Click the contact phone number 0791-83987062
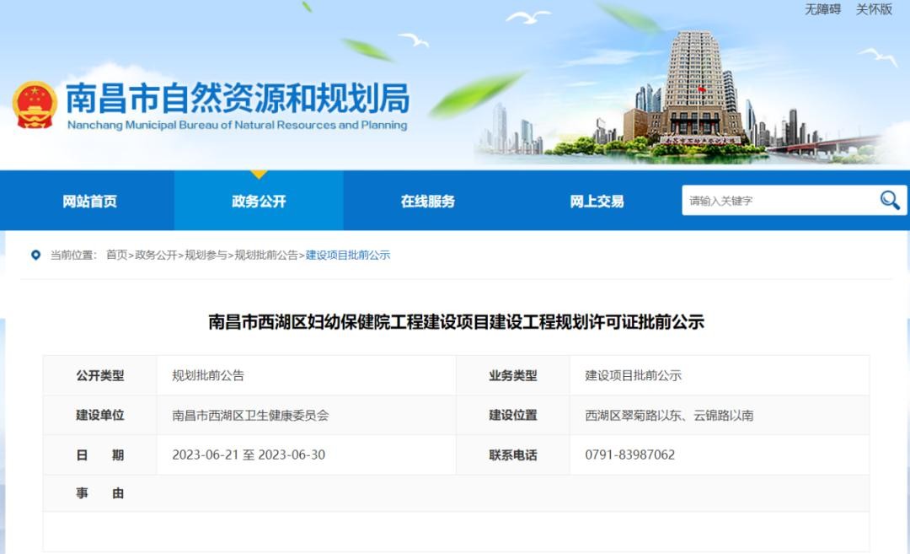The height and width of the screenshot is (554, 910). (x=629, y=454)
